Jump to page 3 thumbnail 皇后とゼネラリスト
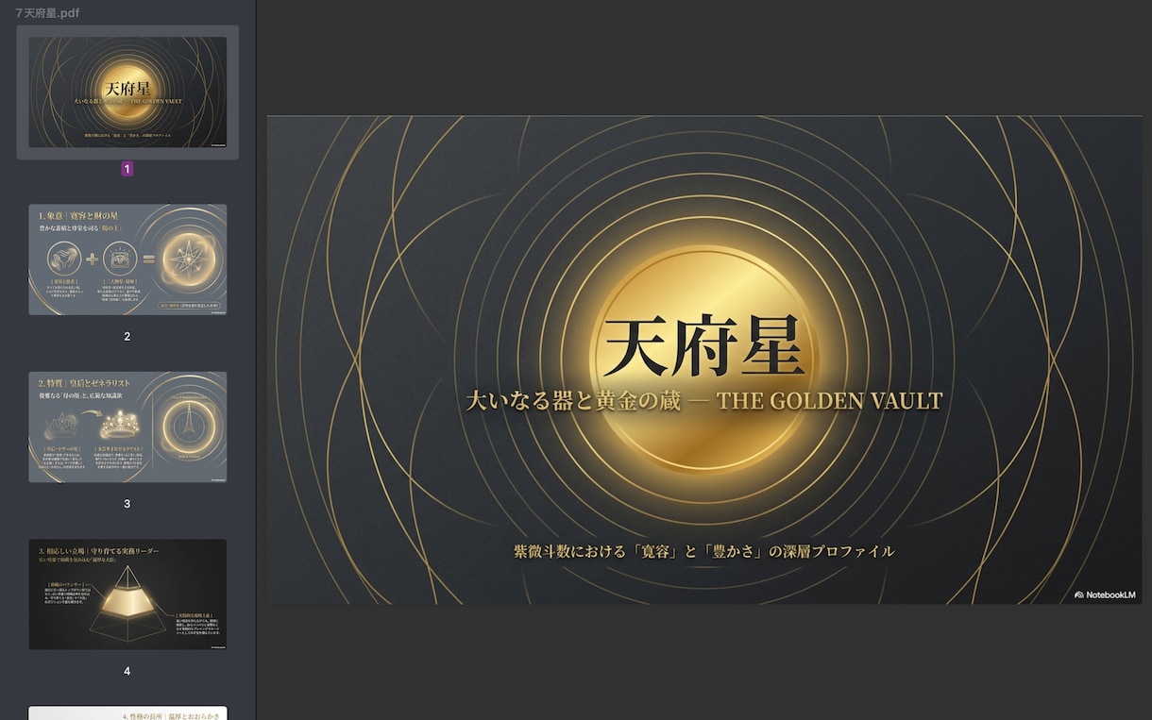This screenshot has width=1152, height=720. (x=127, y=427)
